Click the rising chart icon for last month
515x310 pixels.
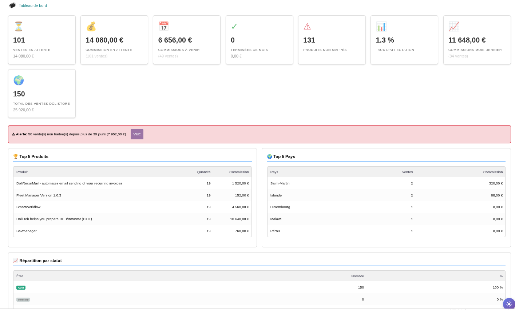pos(454,27)
